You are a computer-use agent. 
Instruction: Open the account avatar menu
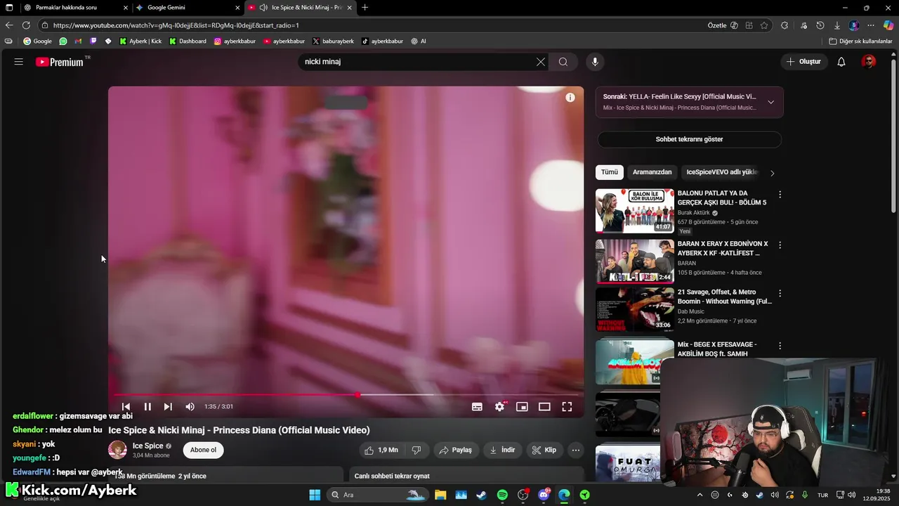click(x=869, y=62)
